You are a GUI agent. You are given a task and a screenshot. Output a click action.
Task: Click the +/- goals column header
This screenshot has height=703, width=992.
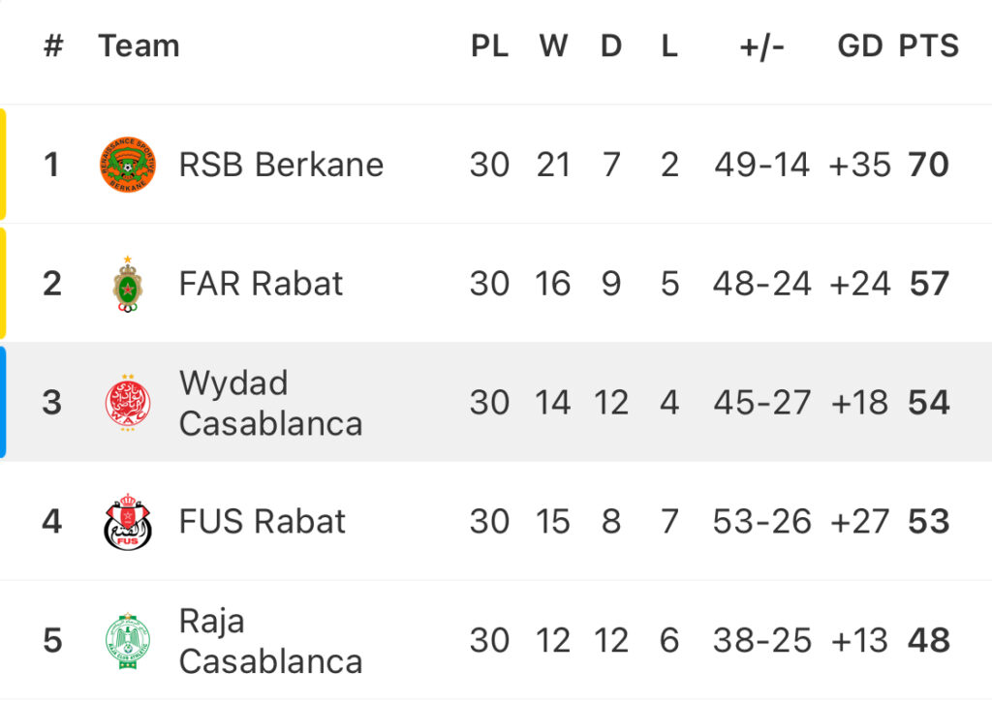pyautogui.click(x=761, y=46)
